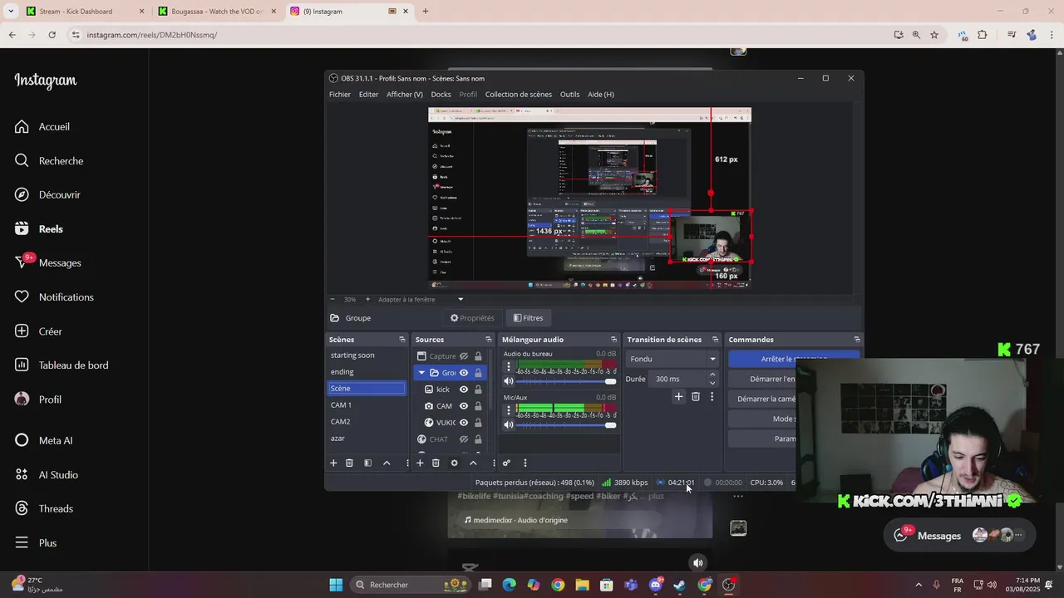This screenshot has height=598, width=1064.
Task: Pop out the Transition de scènes dock
Action: 715,340
